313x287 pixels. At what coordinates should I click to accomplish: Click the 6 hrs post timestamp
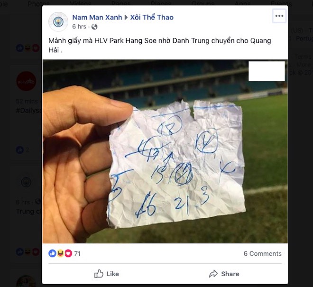79,27
